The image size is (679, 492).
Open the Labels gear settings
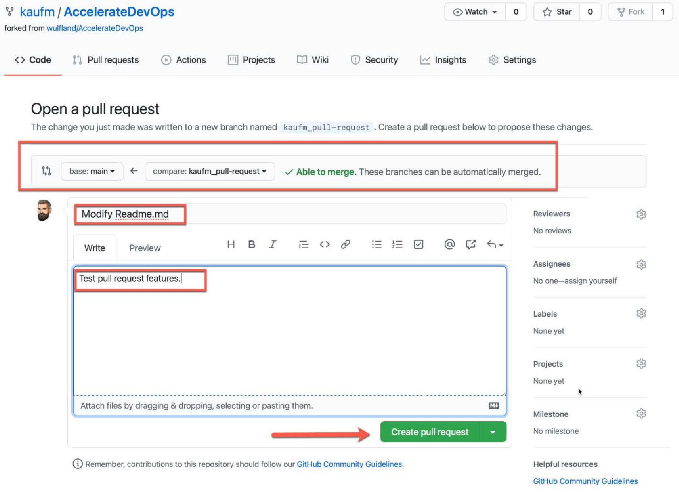641,314
